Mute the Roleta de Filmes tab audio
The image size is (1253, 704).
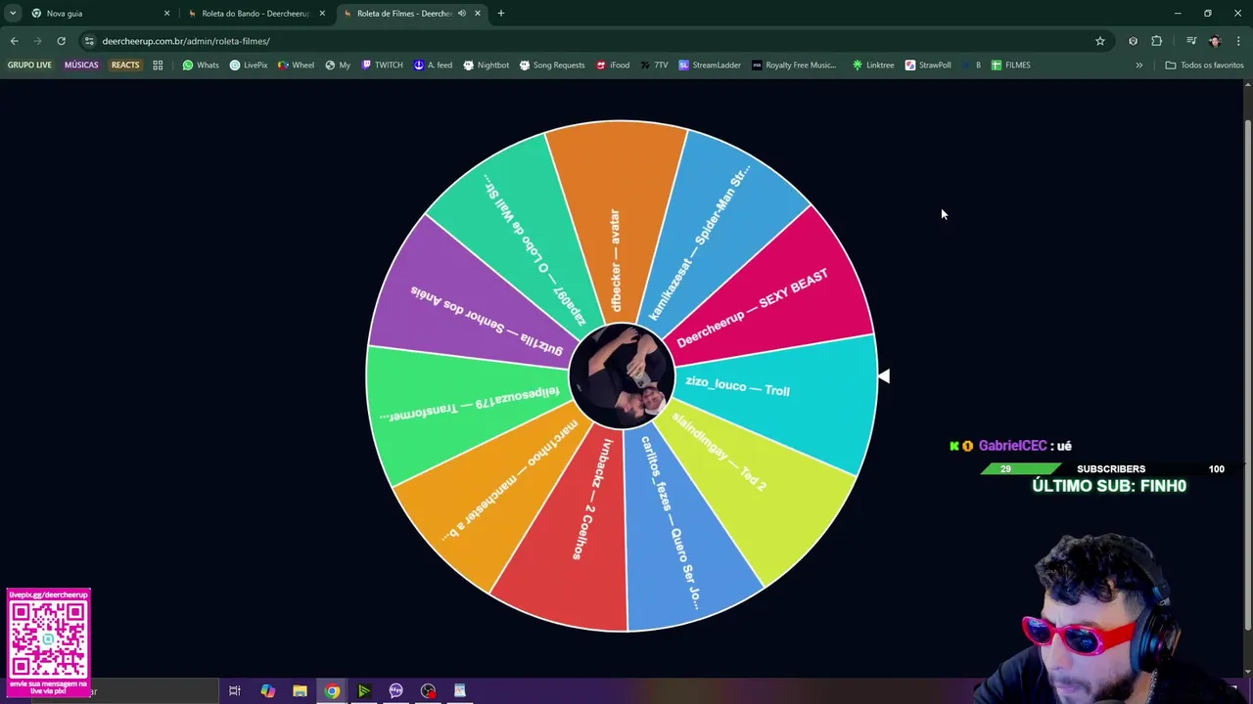(462, 14)
